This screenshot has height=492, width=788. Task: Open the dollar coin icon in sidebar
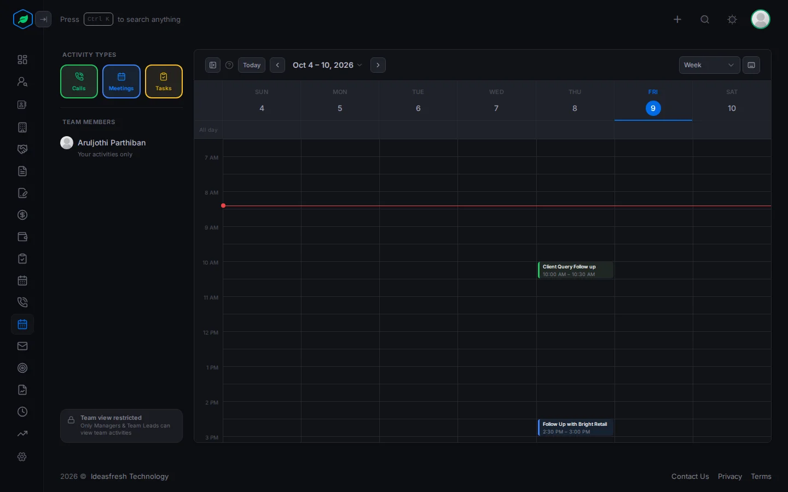click(x=22, y=215)
